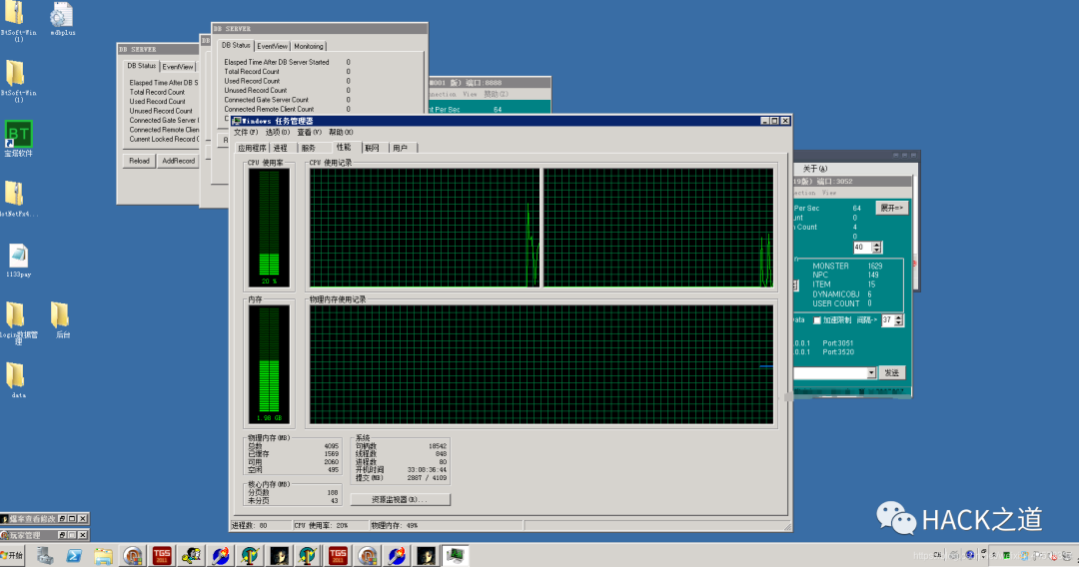The width and height of the screenshot is (1079, 567).
Task: Select the 1133pay file on desktop
Action: (x=19, y=261)
